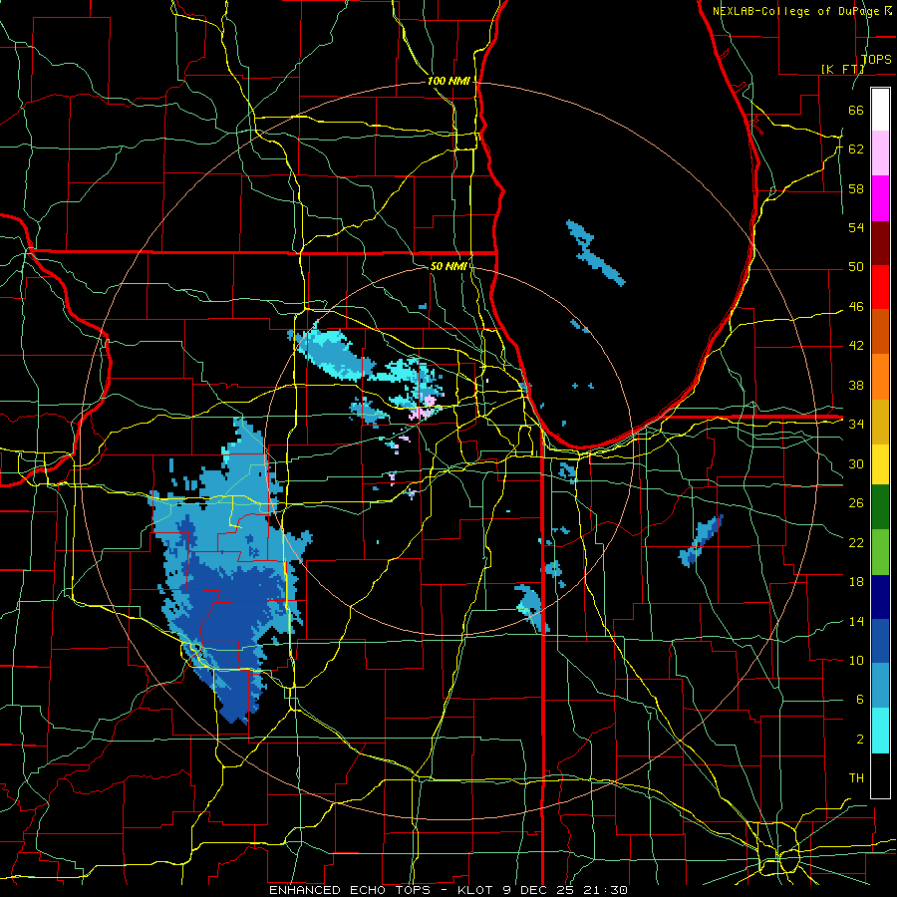This screenshot has height=897, width=897.
Task: Select the light orange legend band
Action: point(880,377)
